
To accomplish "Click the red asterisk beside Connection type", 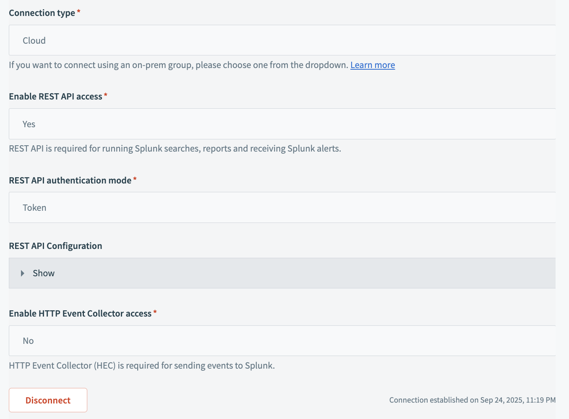I will coord(78,12).
